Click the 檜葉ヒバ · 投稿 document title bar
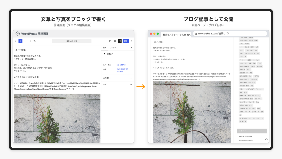This screenshot has width=282, height=159. tap(72, 41)
